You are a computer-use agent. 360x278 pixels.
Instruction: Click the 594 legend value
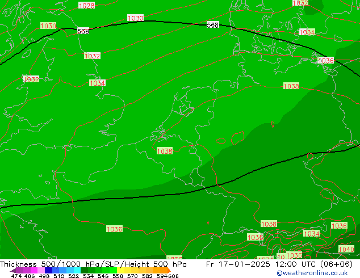(162, 276)
